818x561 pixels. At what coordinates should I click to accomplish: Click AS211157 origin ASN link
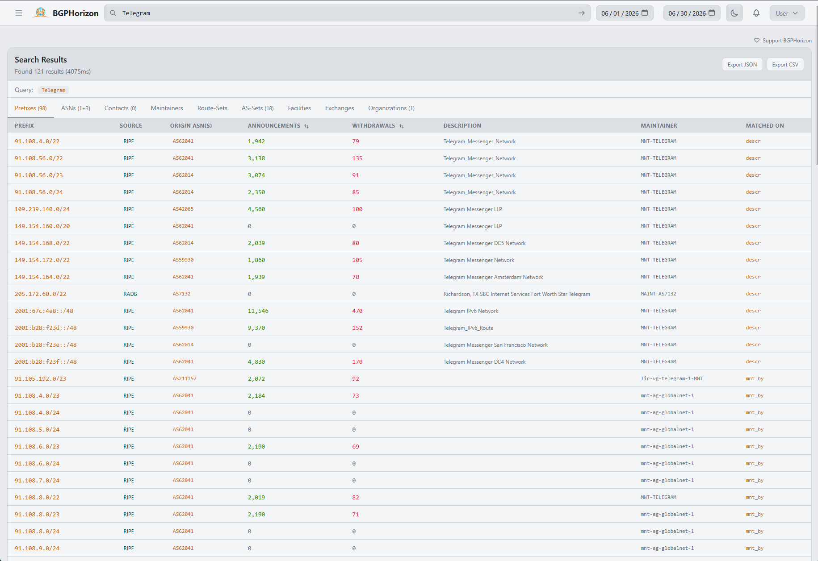185,379
